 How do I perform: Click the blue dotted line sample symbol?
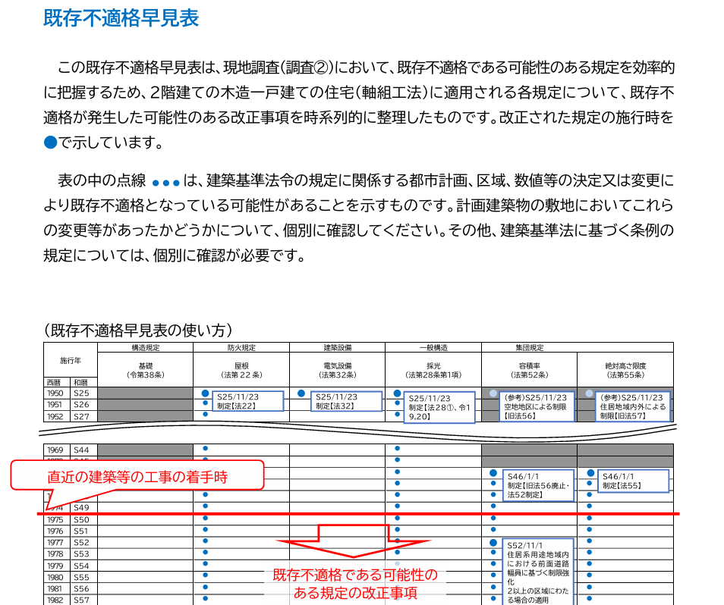165,183
